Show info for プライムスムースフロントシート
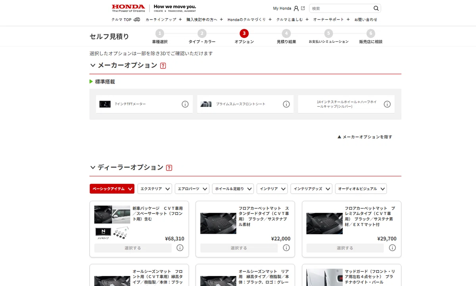This screenshot has width=476, height=286. [286, 104]
